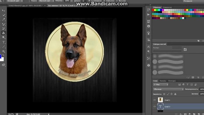
Task: Add a layer style with fx icon
Action: (x=181, y=114)
